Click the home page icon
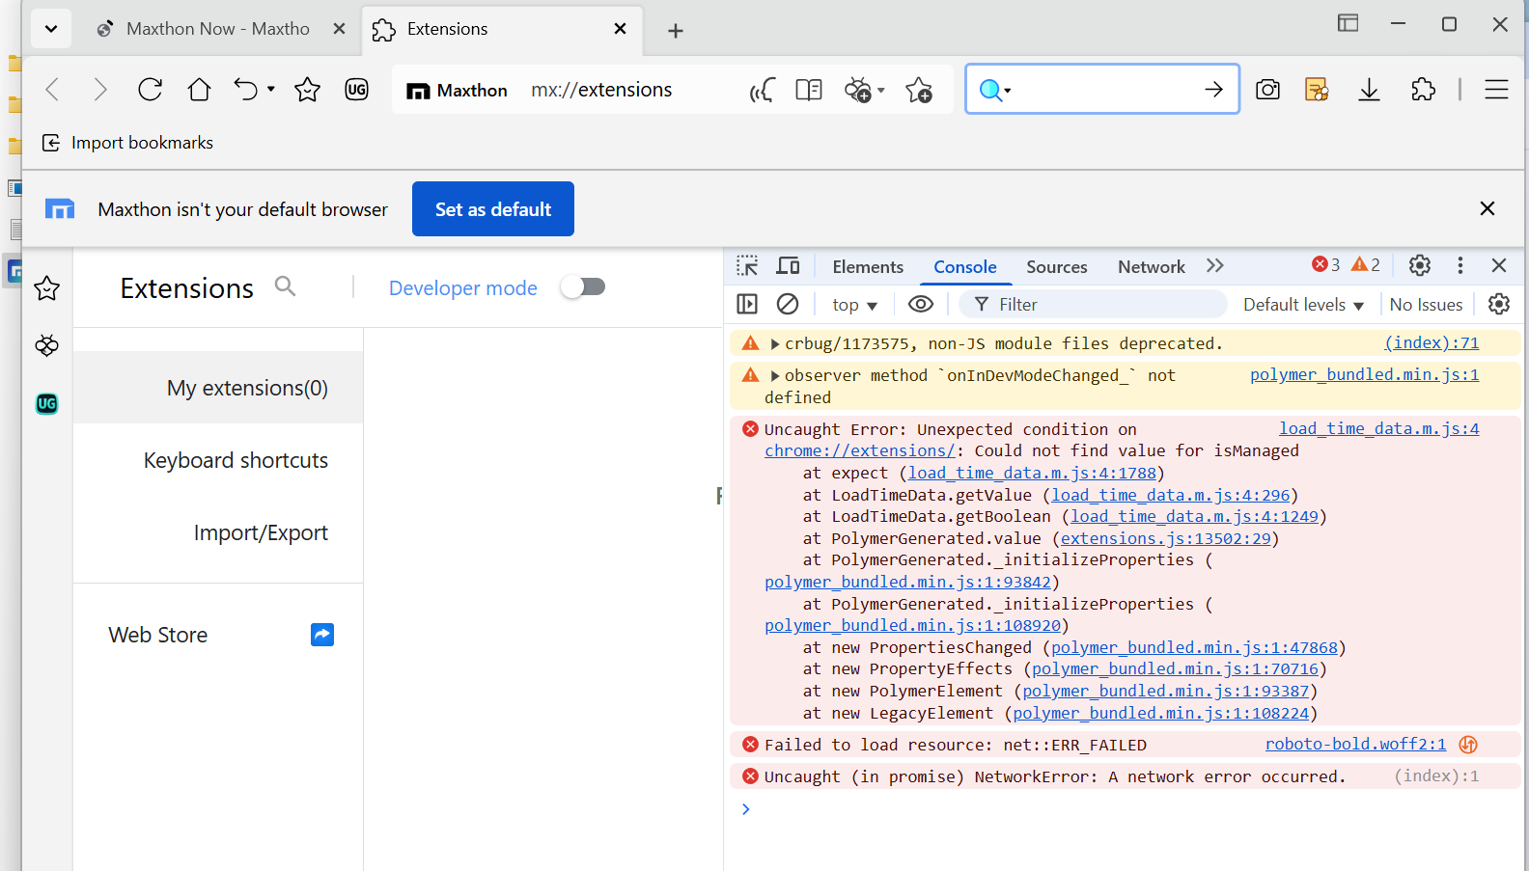The height and width of the screenshot is (871, 1529). coord(199,90)
